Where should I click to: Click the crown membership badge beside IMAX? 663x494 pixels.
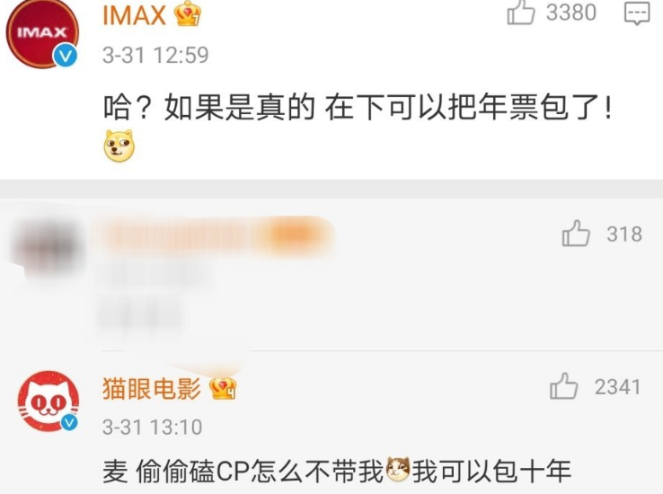tap(188, 13)
